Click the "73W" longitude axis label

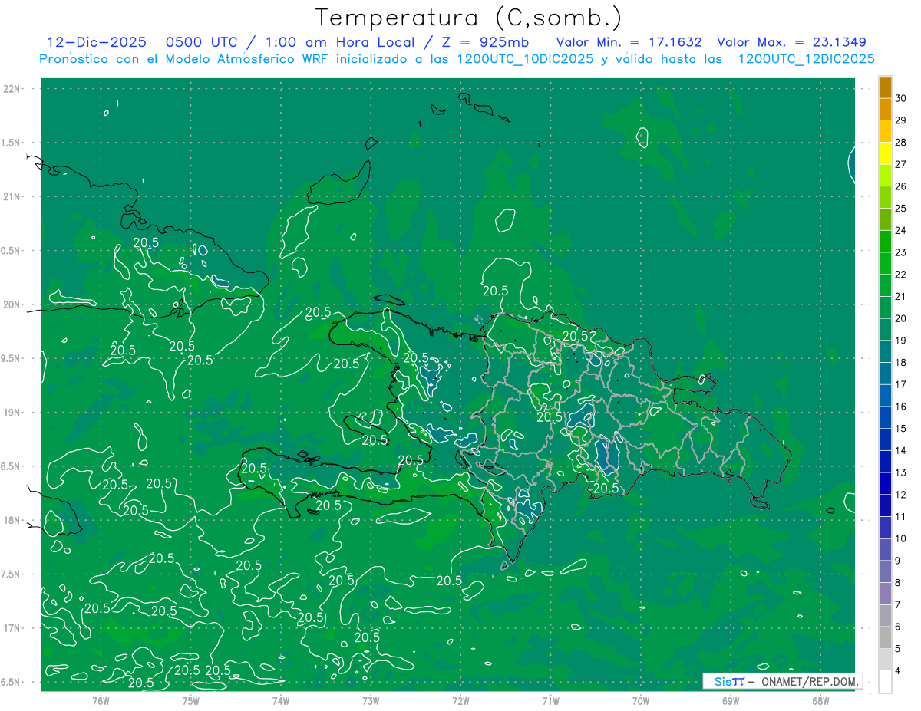(x=371, y=700)
